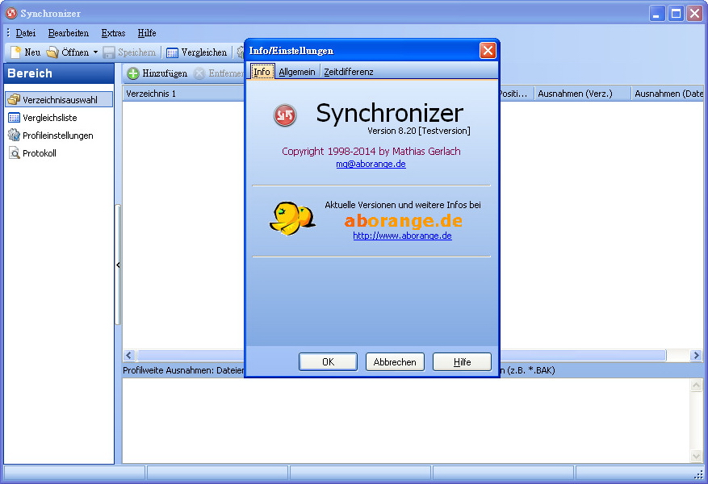The width and height of the screenshot is (708, 484).
Task: Open the Bearbeiten menu
Action: point(68,33)
